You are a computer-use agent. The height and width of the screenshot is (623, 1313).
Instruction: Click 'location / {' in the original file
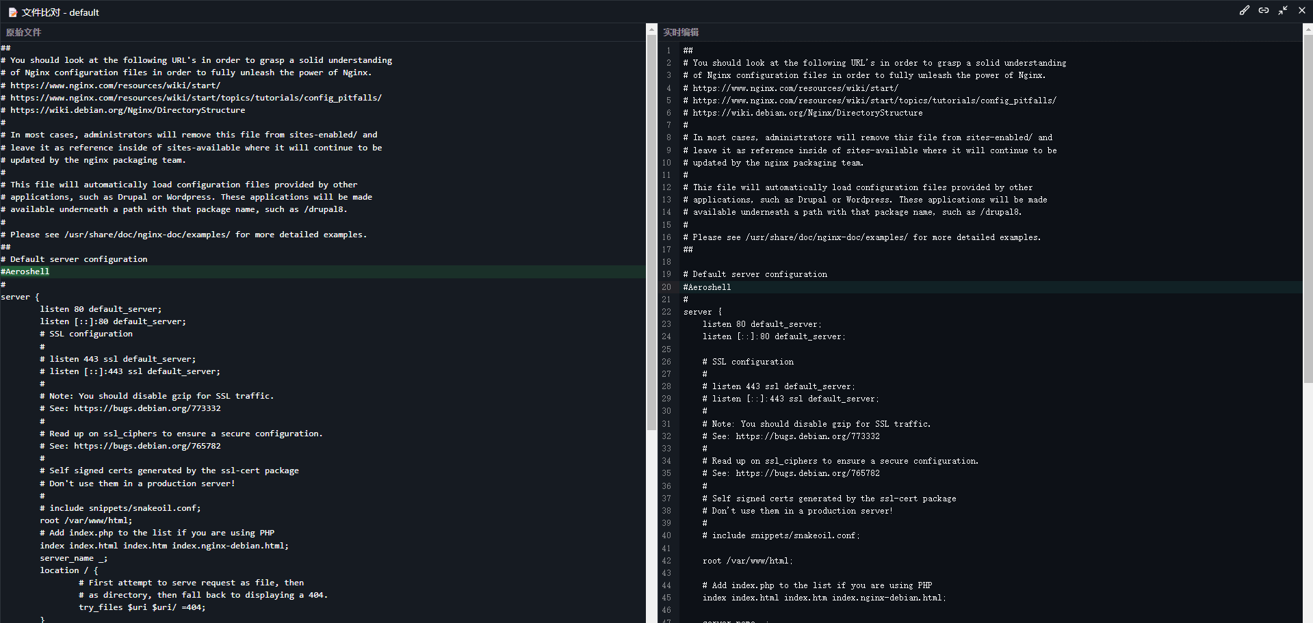click(x=68, y=570)
